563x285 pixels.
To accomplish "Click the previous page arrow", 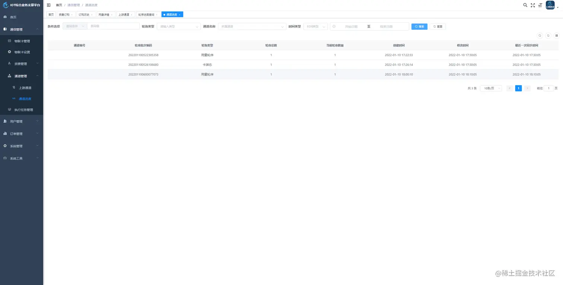I will pos(509,88).
